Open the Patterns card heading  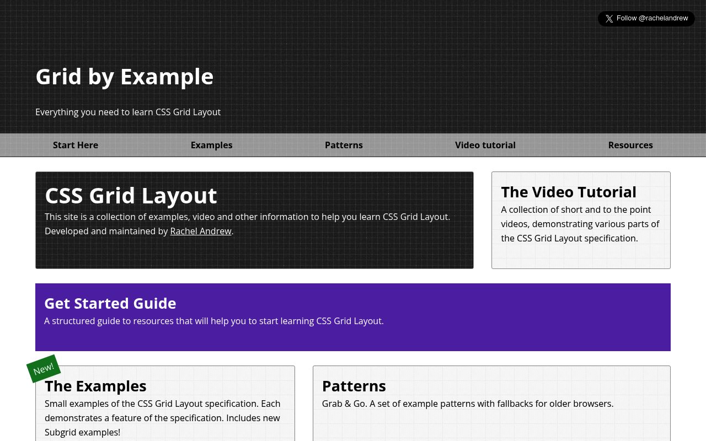click(354, 386)
